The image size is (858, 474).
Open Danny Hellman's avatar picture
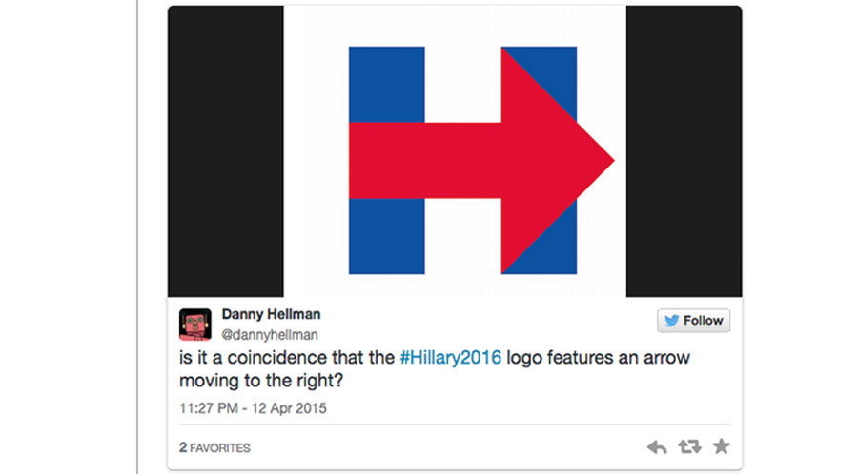pos(194,324)
